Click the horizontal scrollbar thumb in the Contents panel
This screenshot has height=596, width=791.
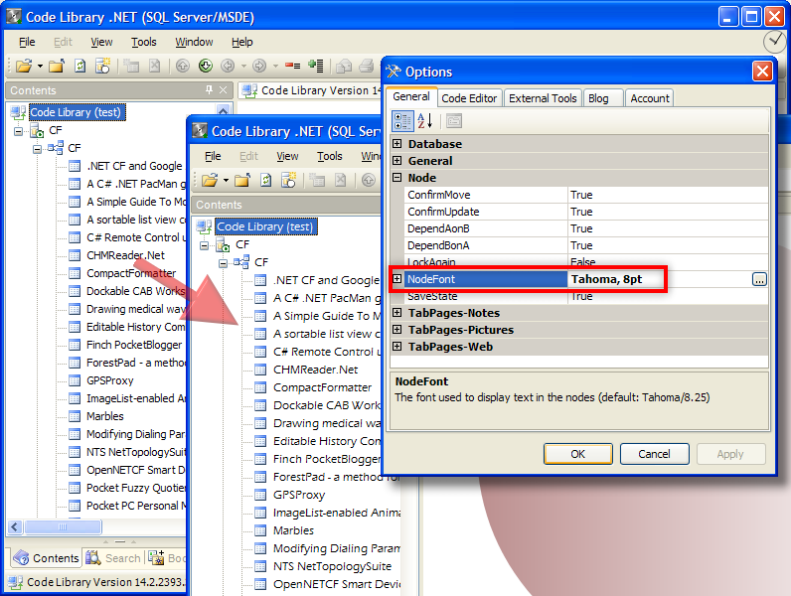[x=63, y=526]
